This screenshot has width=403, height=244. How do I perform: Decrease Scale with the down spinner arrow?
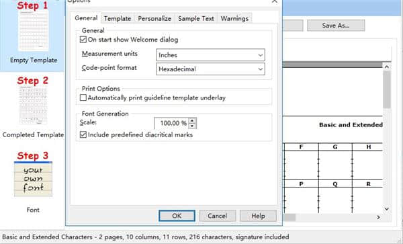tap(192, 126)
